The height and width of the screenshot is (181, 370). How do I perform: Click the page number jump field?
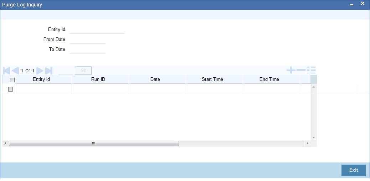click(66, 71)
